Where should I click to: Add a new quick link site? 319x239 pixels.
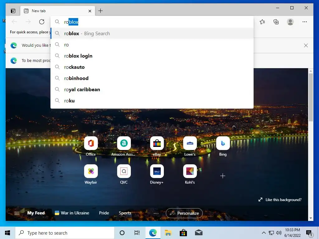[223, 176]
